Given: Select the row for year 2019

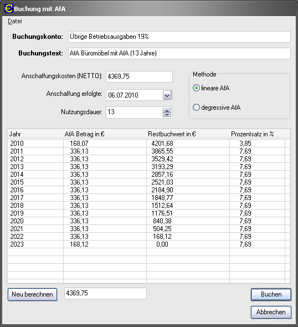Looking at the screenshot, I should [x=148, y=213].
